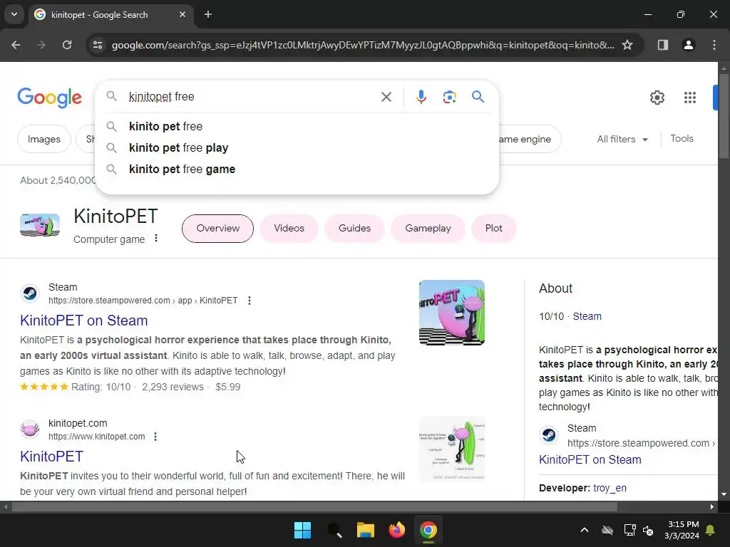Click the Steam favicon in first result
Image resolution: width=730 pixels, height=547 pixels.
point(30,293)
